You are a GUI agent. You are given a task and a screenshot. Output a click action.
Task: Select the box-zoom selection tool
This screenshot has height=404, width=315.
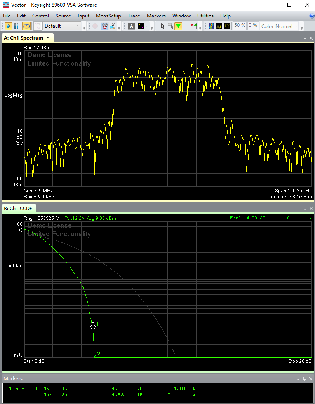point(170,26)
